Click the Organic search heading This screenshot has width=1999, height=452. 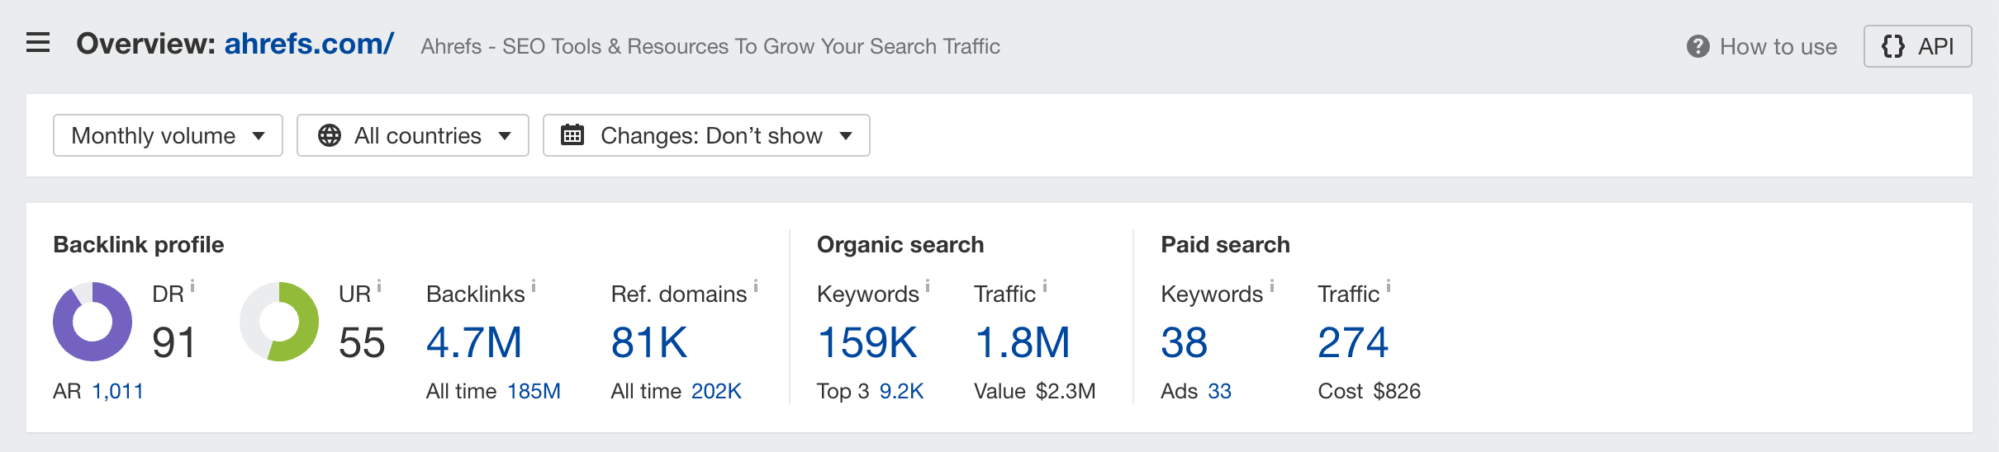[x=900, y=245]
